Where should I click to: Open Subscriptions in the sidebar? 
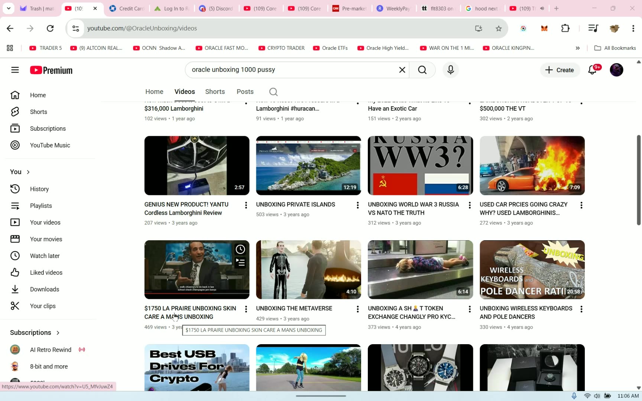[x=48, y=128]
